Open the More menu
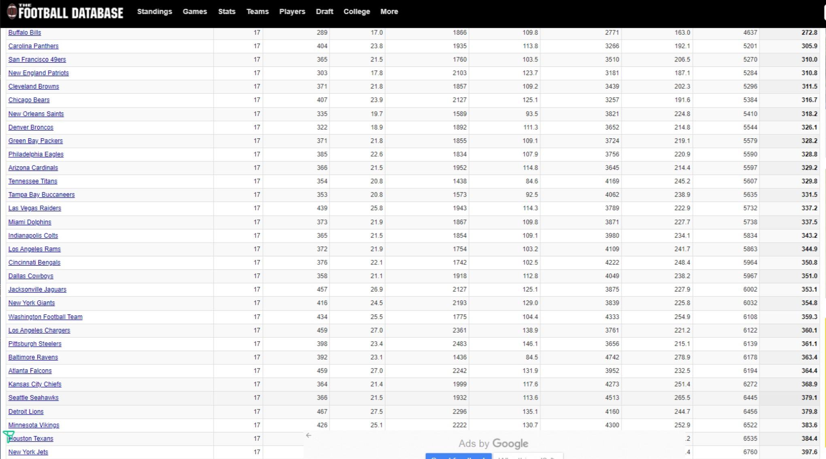The height and width of the screenshot is (459, 826). pos(389,12)
